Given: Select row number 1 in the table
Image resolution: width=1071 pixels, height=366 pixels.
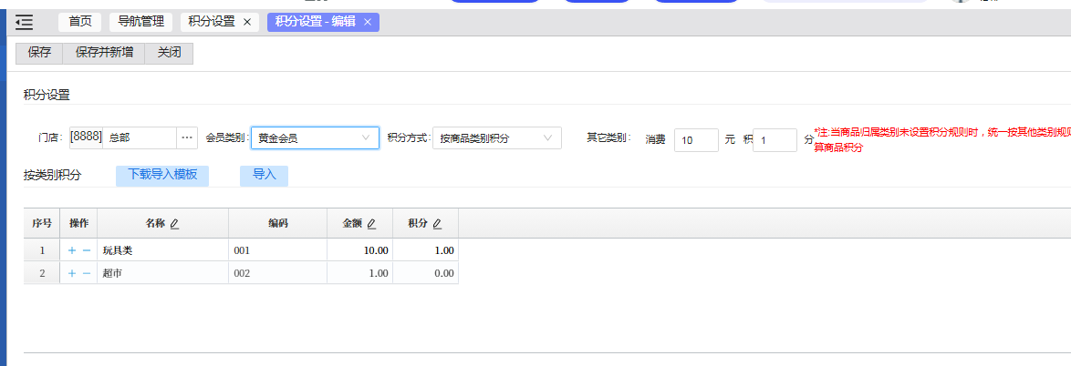Looking at the screenshot, I should (x=42, y=250).
